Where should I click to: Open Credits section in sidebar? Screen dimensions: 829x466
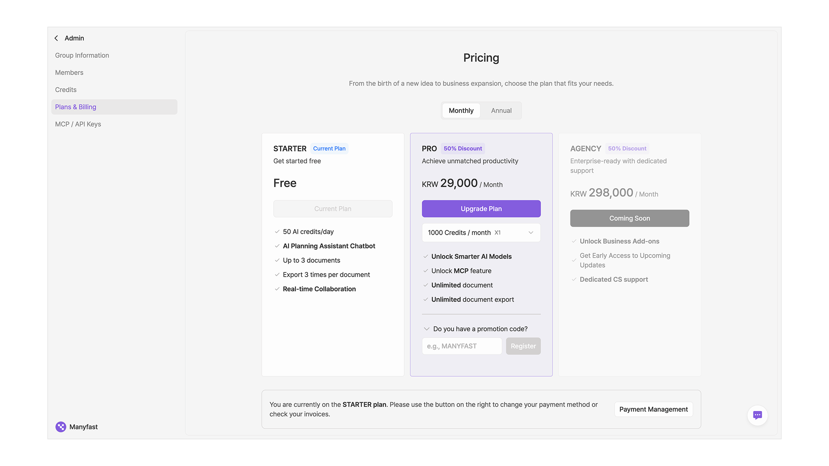66,90
